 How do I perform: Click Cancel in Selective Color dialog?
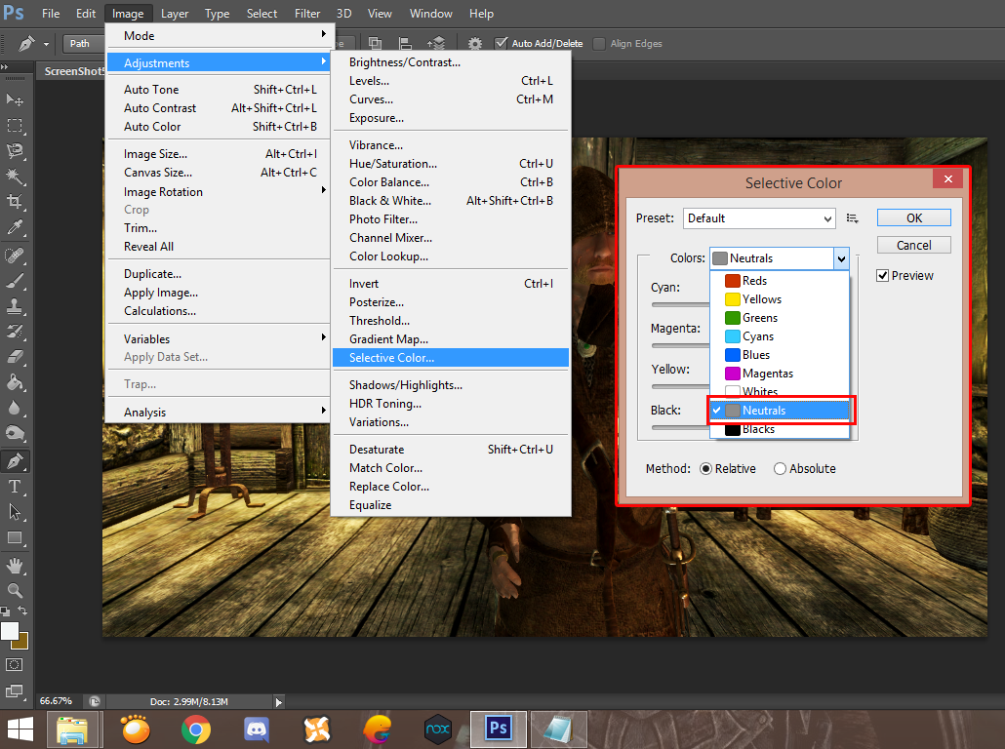pos(914,246)
